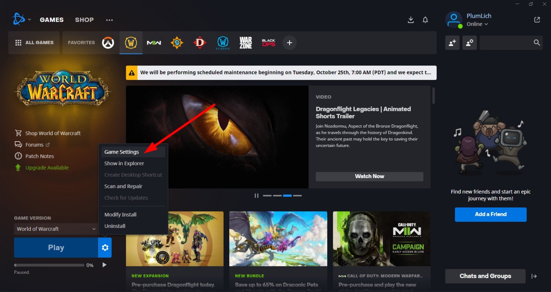Go to fourth carousel slide indicator
The image size is (551, 292).
[298, 196]
